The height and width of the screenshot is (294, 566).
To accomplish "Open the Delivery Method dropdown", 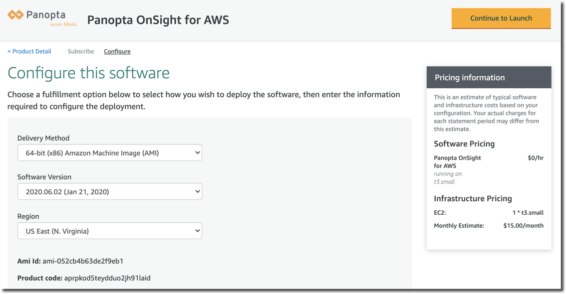I will 110,153.
